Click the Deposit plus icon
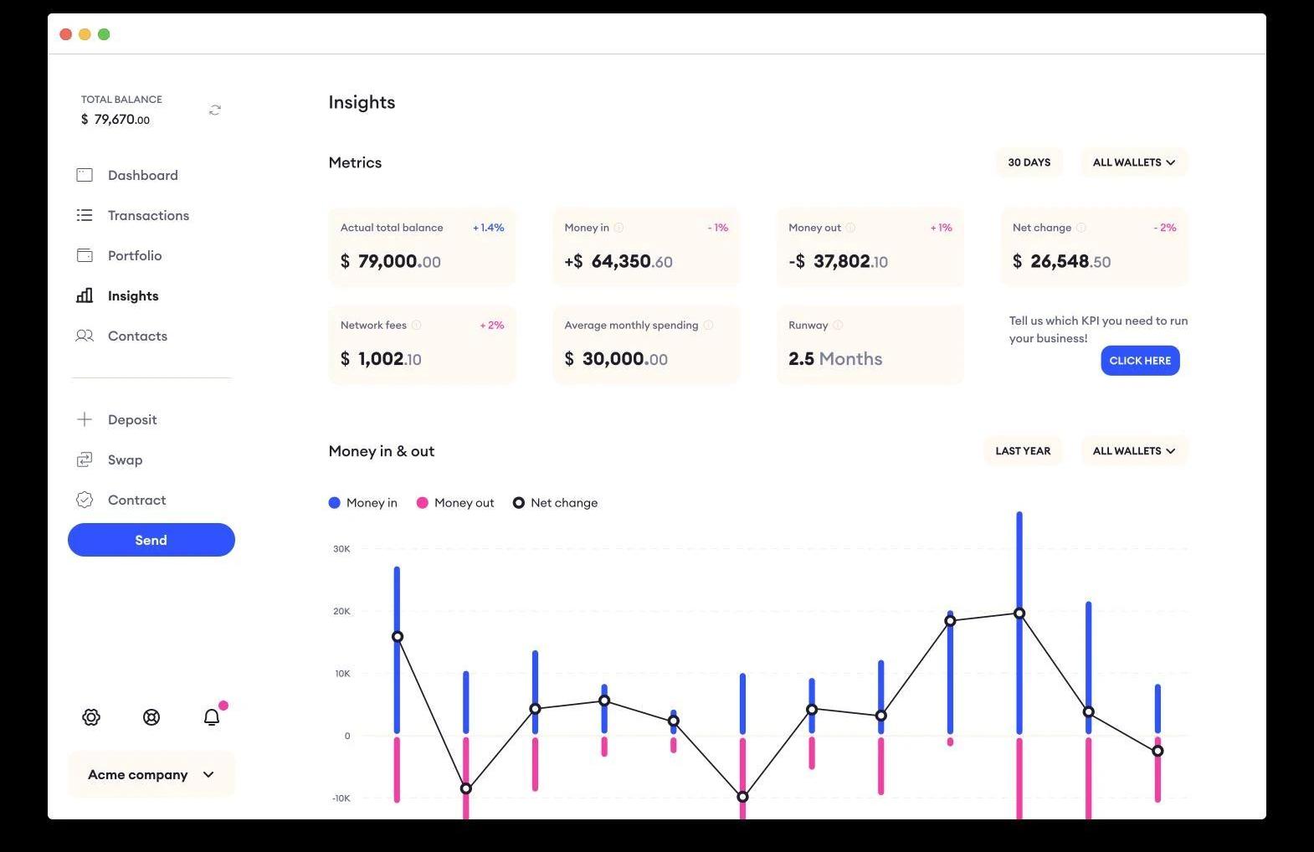 click(x=85, y=419)
